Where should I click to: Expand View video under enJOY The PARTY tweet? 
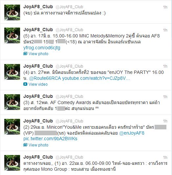click(38, 84)
